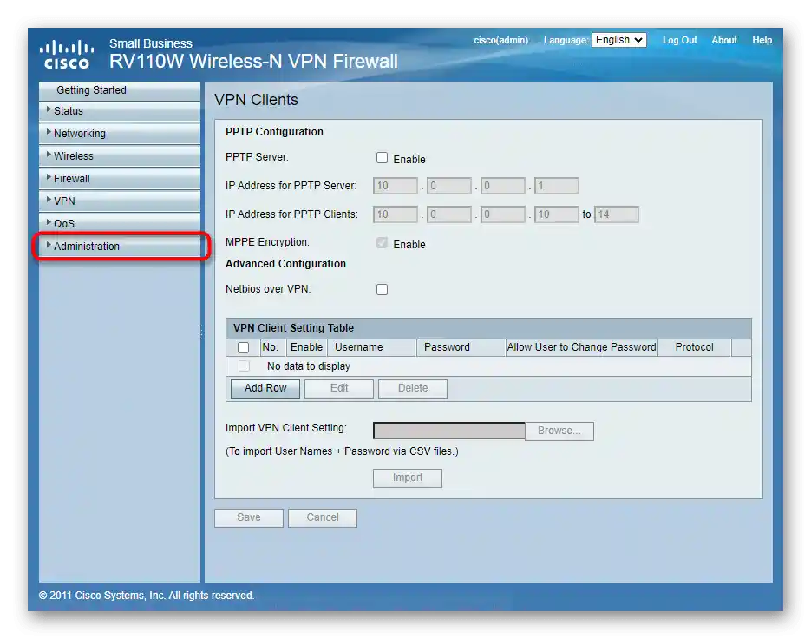The height and width of the screenshot is (639, 811).
Task: Enable the PPTP Server checkbox
Action: click(382, 158)
